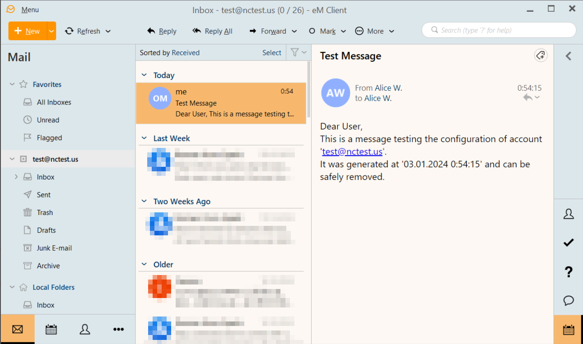Open the message filter funnel dropdown
The height and width of the screenshot is (344, 583).
[298, 53]
